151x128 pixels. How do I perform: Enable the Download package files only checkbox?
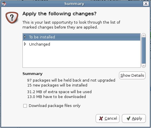(x=25, y=106)
